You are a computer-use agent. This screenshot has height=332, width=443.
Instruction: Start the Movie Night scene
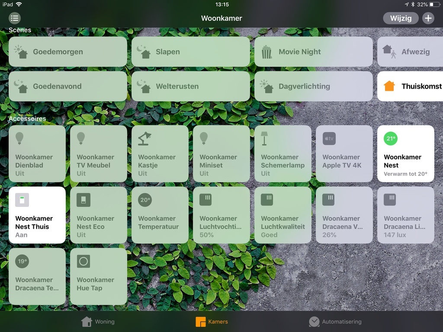click(314, 52)
